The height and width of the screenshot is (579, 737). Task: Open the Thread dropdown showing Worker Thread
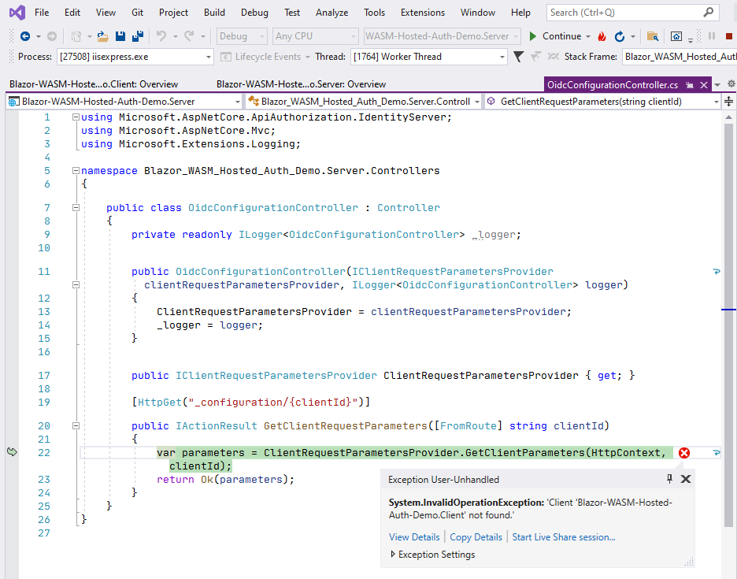(502, 56)
